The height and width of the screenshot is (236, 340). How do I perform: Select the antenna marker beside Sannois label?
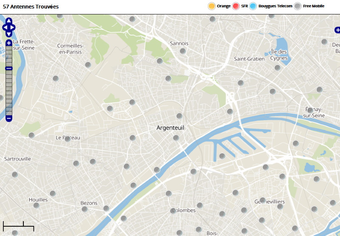point(183,51)
